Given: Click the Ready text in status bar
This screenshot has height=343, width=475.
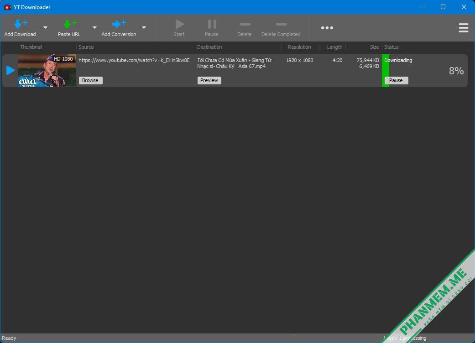Looking at the screenshot, I should click(9, 338).
